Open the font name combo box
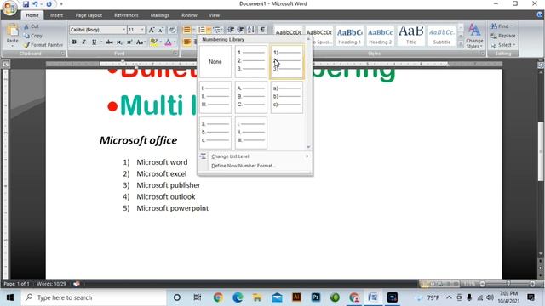545x306 pixels. 98,30
